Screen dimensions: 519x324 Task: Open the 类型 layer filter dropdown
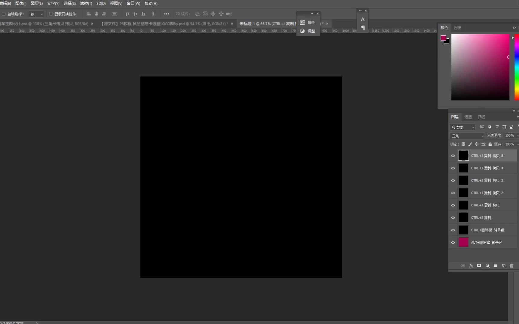463,127
